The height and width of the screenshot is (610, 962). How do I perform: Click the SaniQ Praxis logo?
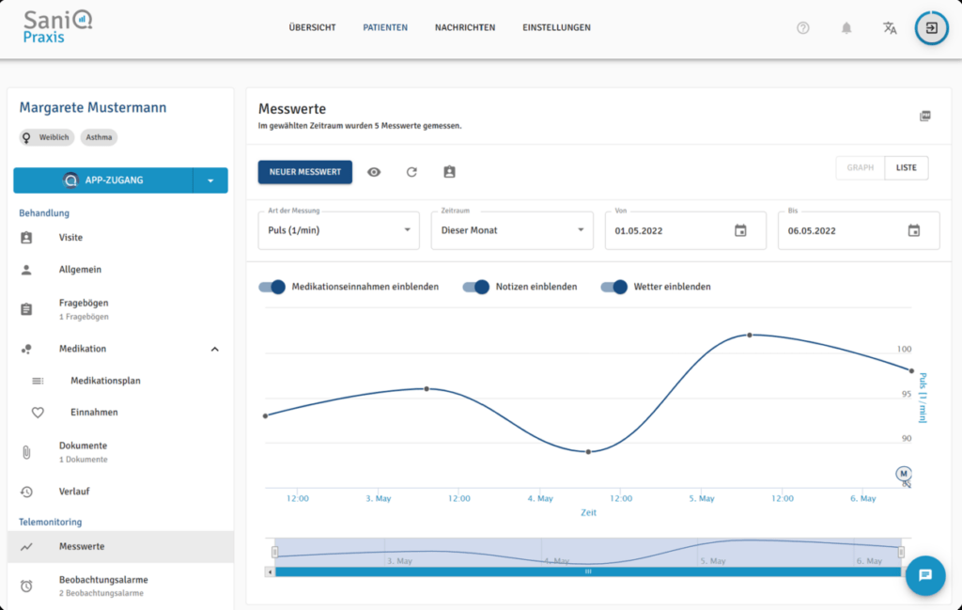point(57,27)
